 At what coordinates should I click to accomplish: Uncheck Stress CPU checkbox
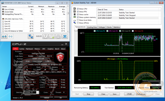(x=78, y=9)
